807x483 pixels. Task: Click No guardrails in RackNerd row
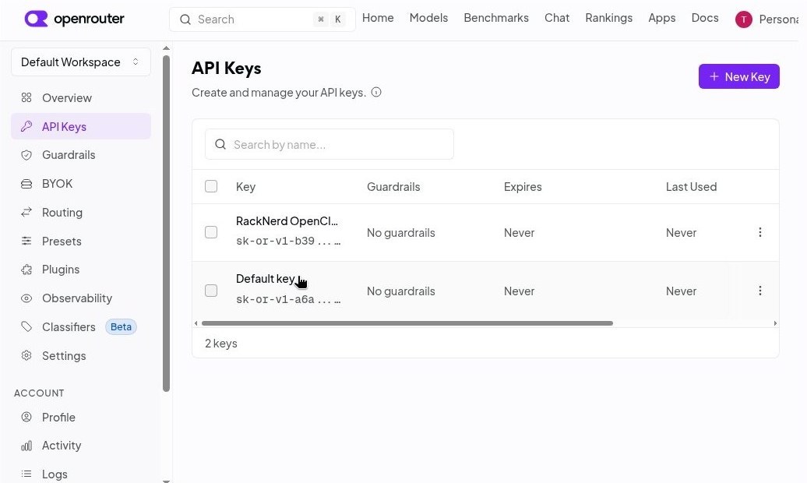point(400,233)
